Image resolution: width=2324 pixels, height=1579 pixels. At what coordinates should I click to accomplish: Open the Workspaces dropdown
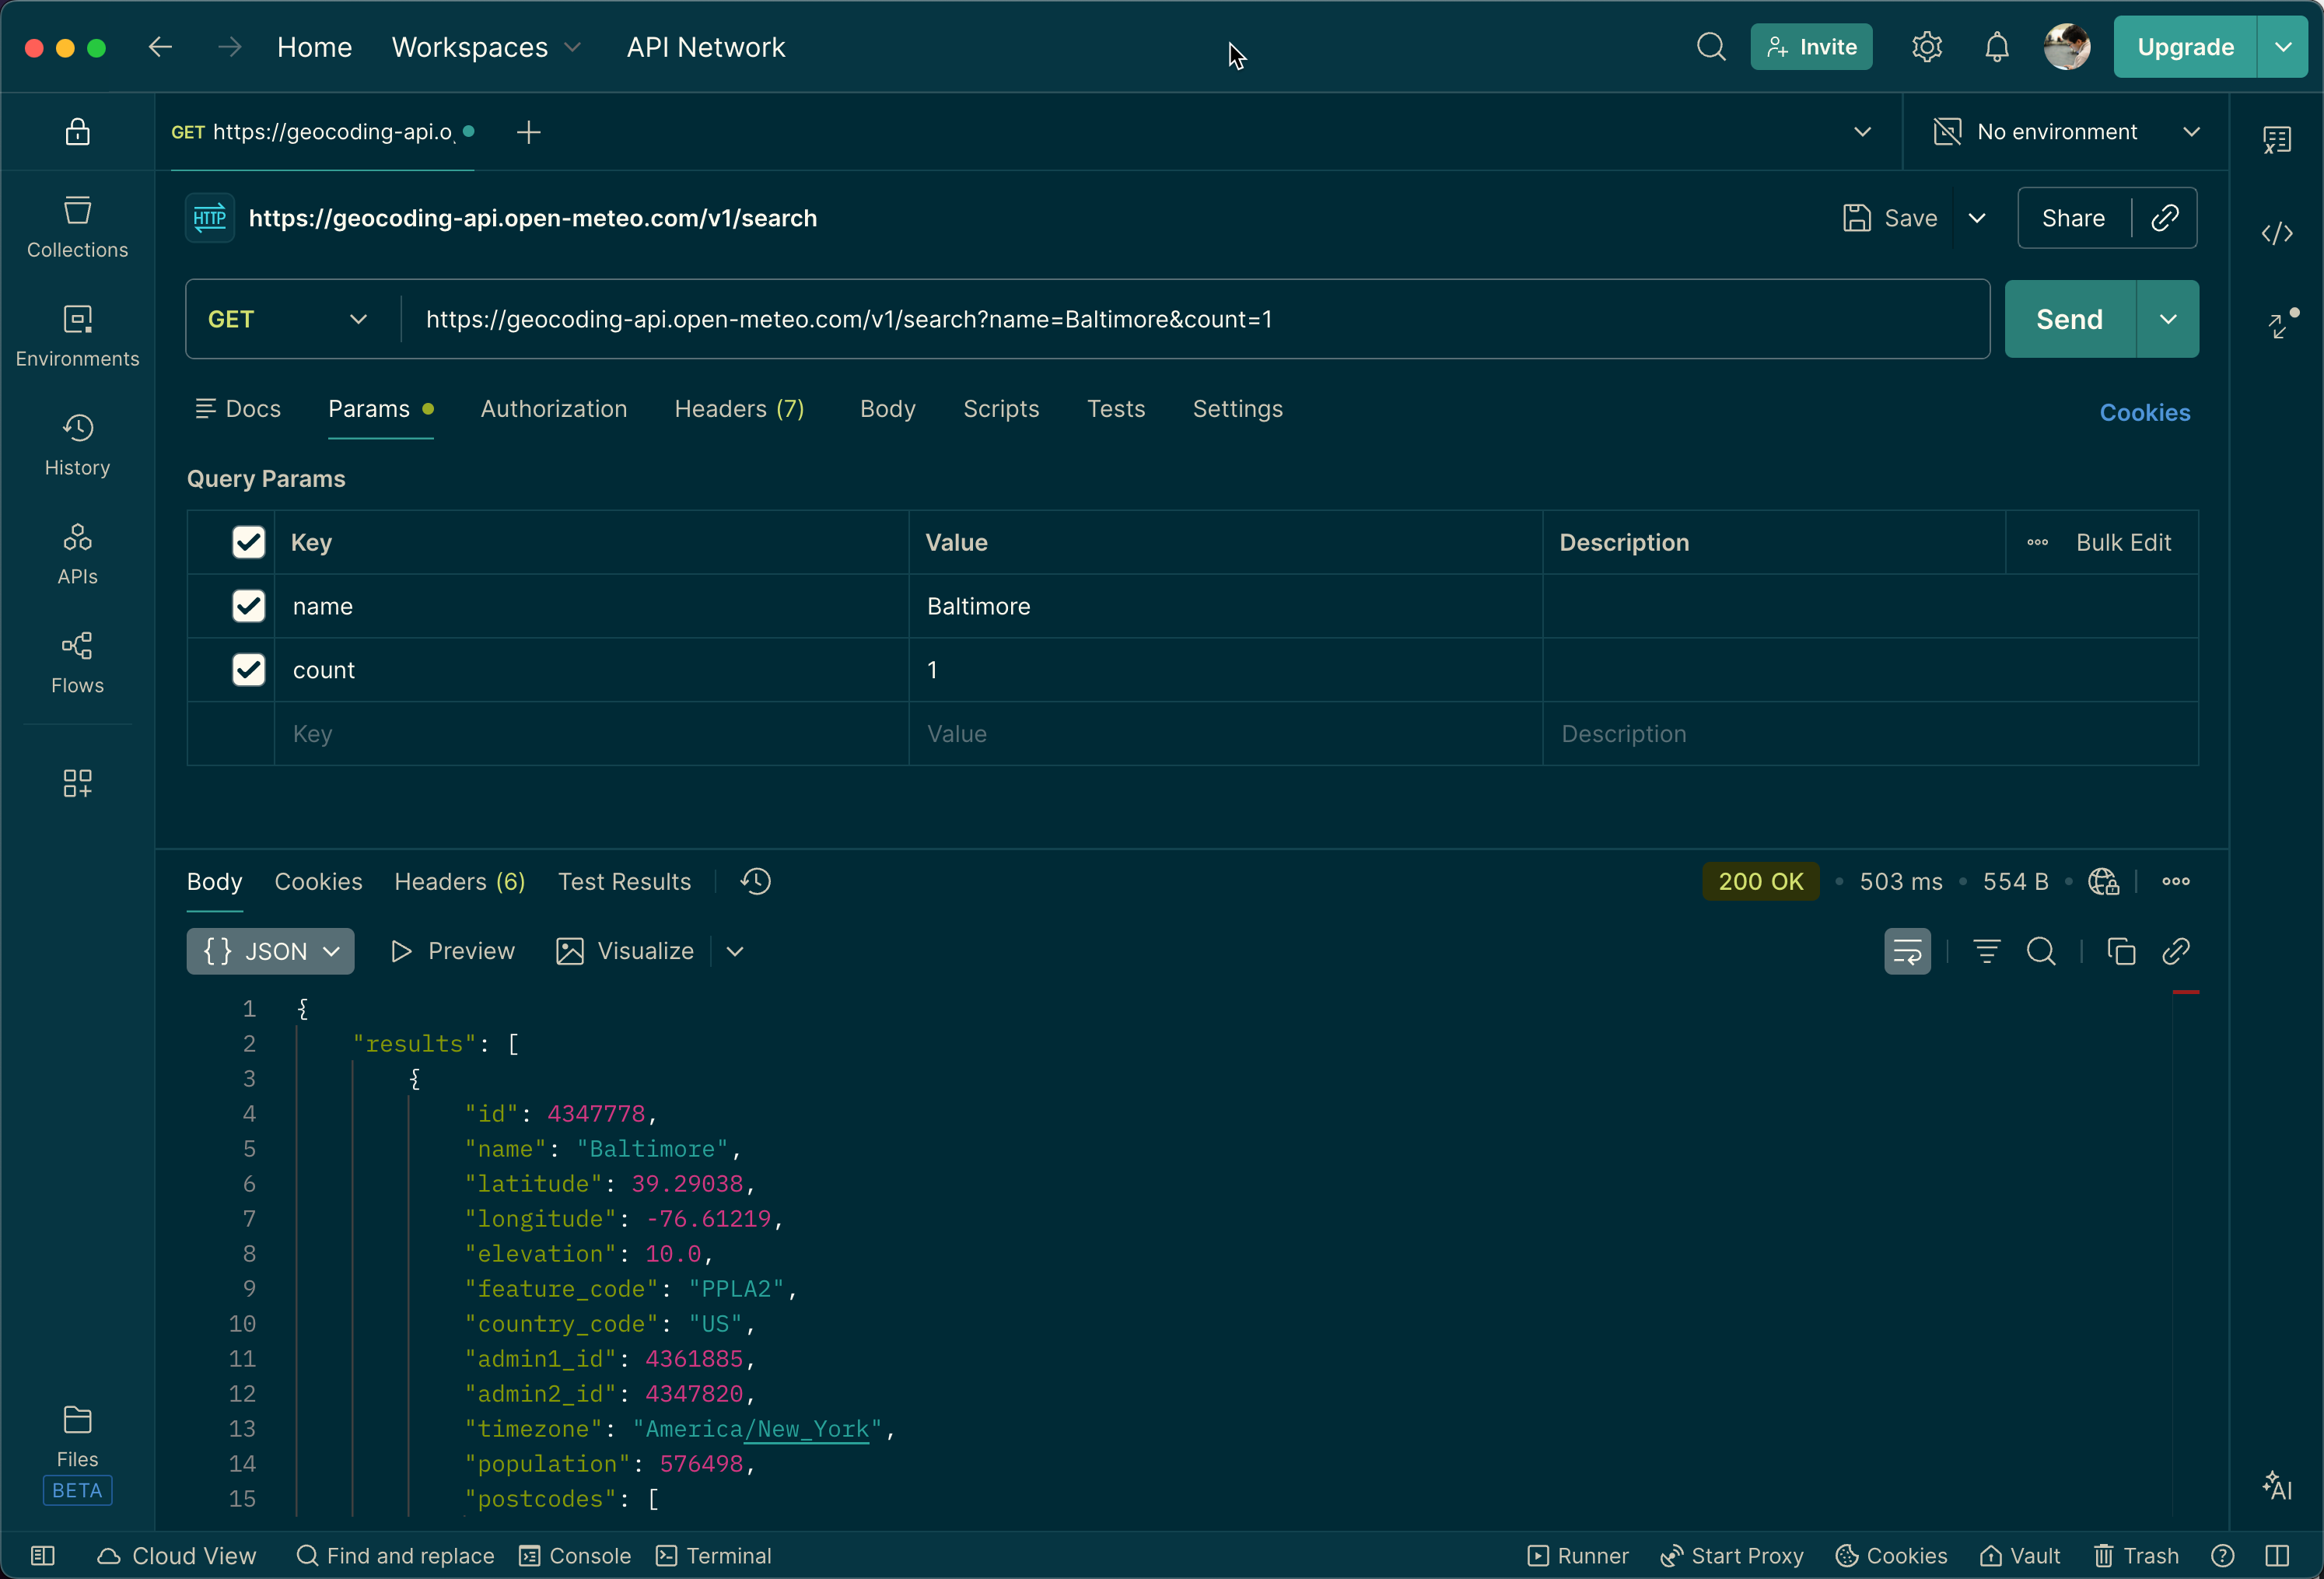[x=486, y=47]
